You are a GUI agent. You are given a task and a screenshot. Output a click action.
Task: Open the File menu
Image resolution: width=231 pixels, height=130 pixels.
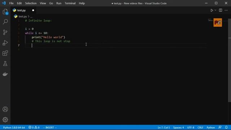[11, 3]
